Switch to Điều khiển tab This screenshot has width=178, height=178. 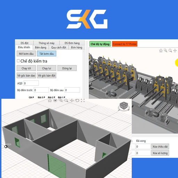pyautogui.click(x=24, y=47)
